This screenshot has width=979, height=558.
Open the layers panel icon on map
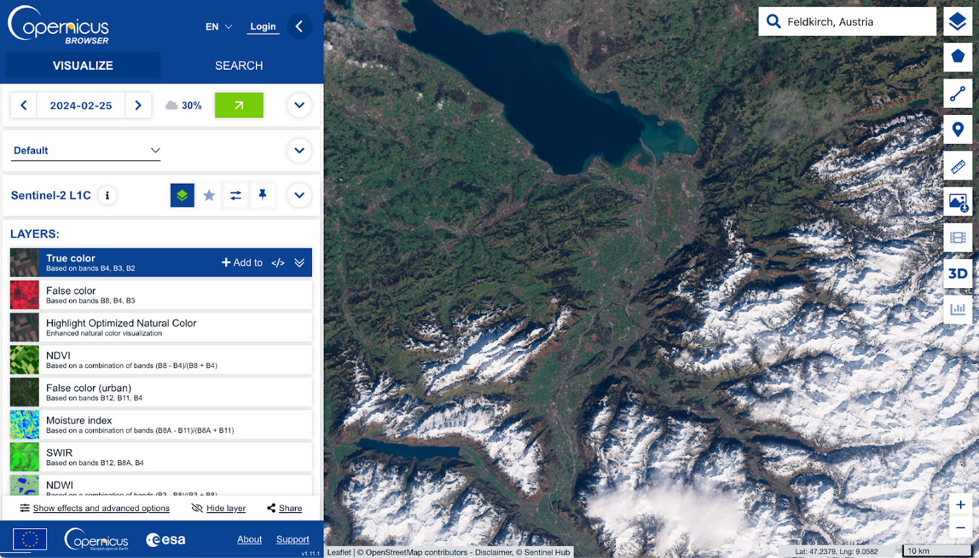957,22
